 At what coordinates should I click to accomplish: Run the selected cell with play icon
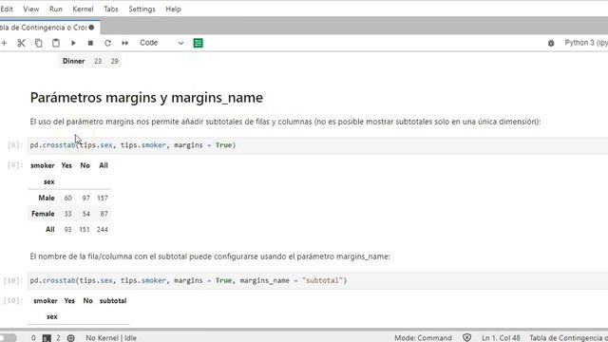(x=73, y=43)
